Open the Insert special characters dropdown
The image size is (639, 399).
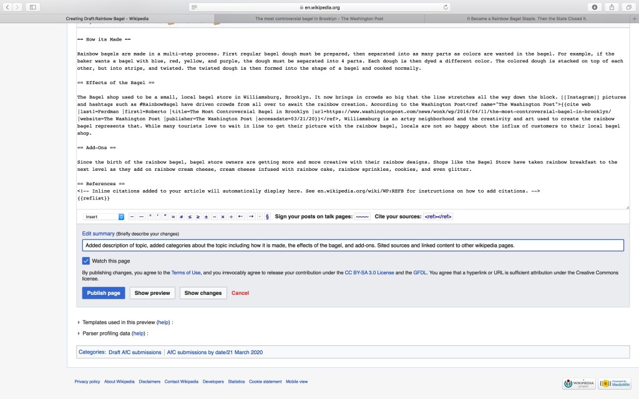(x=104, y=217)
